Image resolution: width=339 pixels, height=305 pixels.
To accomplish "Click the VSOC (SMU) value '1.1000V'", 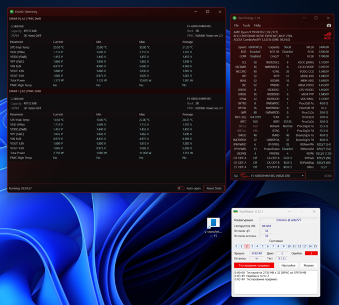I will tap(324, 63).
